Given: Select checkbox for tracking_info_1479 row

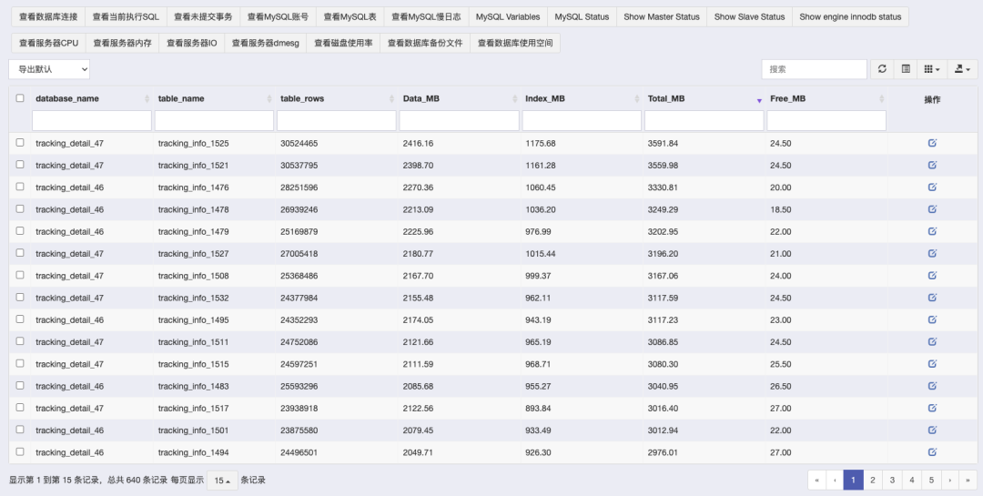Looking at the screenshot, I should click(20, 231).
